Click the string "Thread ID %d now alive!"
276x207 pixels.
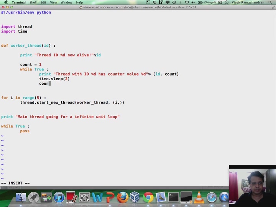pos(64,55)
